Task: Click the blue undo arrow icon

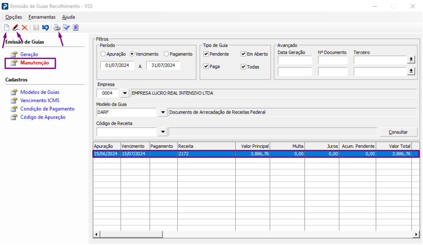Action: coord(45,27)
